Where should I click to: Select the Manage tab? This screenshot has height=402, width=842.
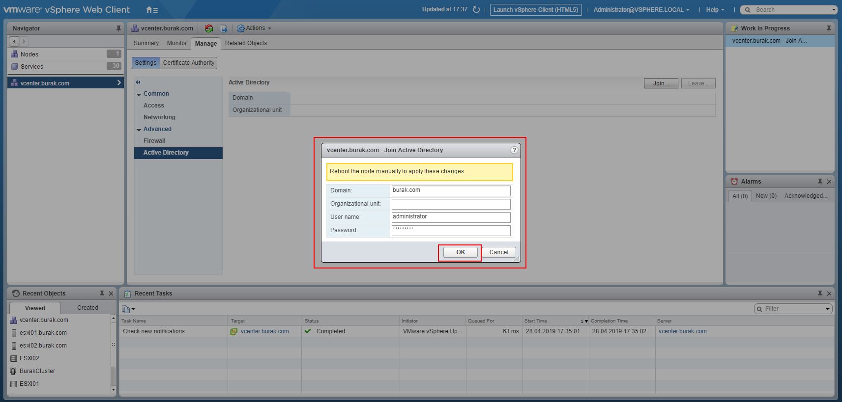(206, 44)
